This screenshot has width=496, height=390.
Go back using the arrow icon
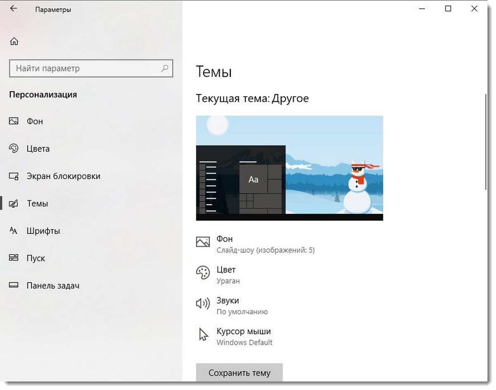point(14,9)
